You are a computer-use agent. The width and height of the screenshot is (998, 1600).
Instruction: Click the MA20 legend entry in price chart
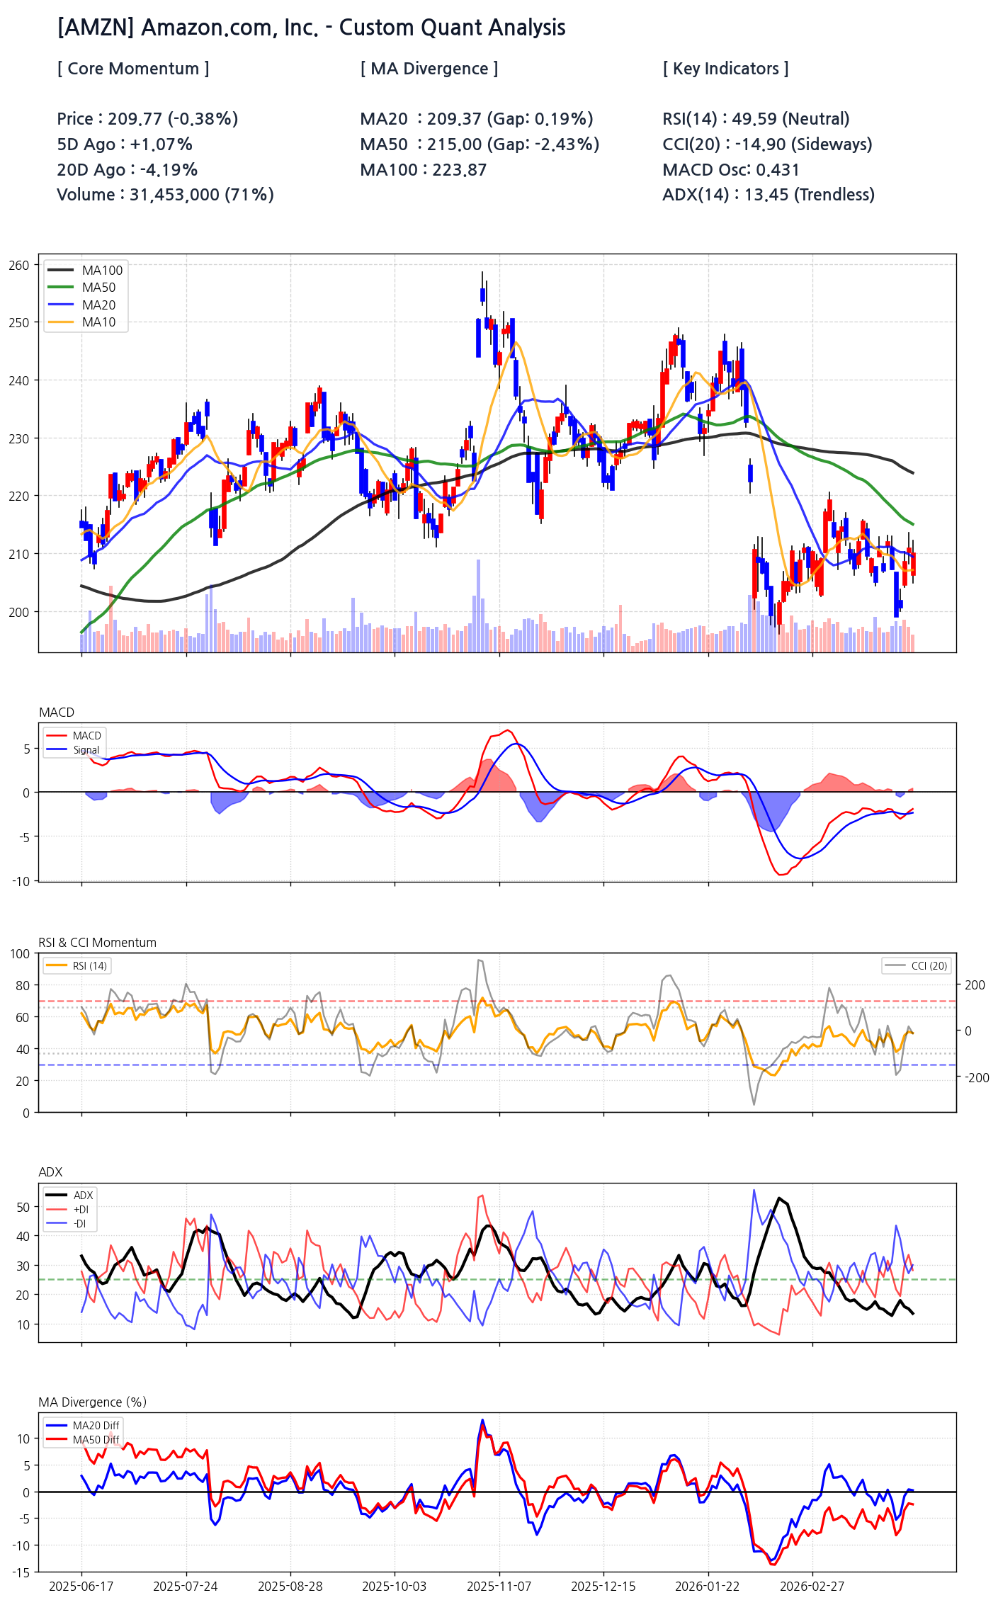81,305
